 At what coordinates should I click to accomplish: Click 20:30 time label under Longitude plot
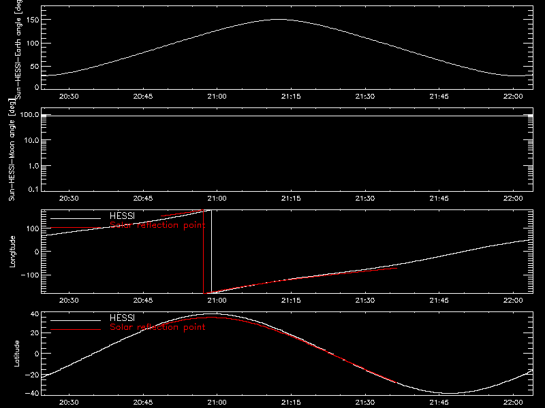pos(69,301)
